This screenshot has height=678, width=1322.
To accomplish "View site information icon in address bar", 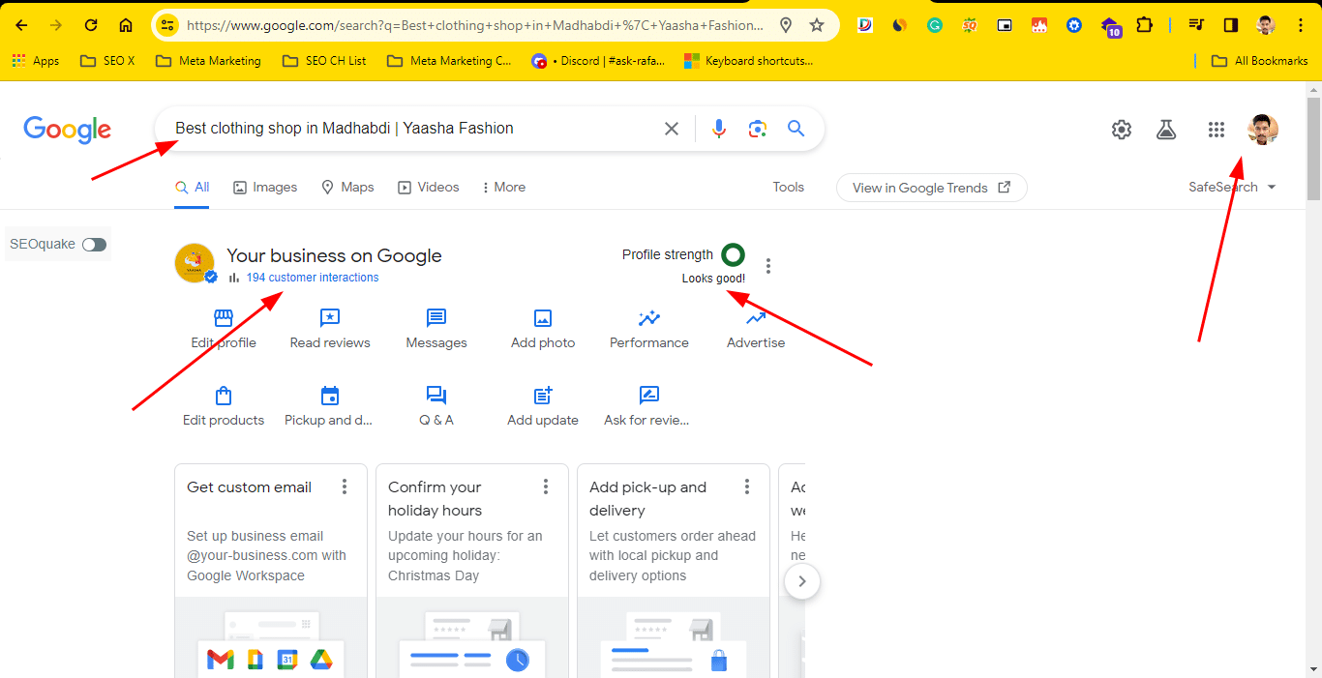I will 167,25.
